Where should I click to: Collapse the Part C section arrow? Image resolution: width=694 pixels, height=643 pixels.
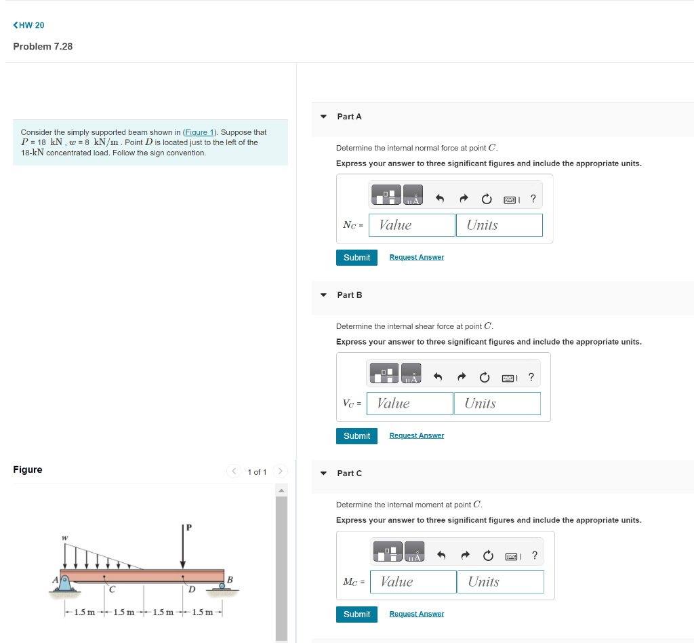323,473
